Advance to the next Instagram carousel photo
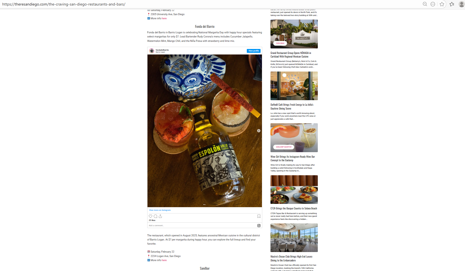465x271 pixels. click(x=259, y=131)
